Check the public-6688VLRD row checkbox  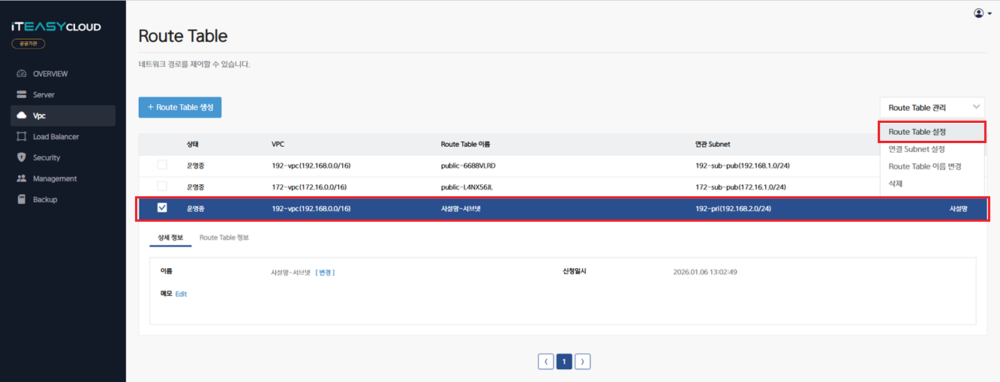(162, 165)
